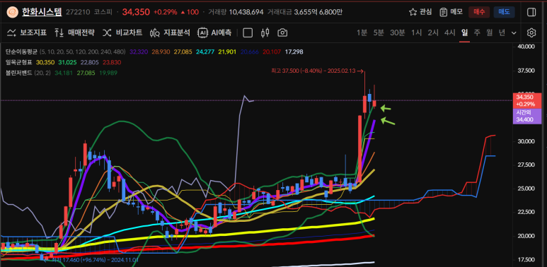Select the 2시 timeframe
The height and width of the screenshot is (267, 547).
click(x=433, y=32)
